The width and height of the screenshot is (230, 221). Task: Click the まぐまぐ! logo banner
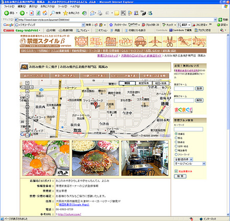click(x=183, y=110)
